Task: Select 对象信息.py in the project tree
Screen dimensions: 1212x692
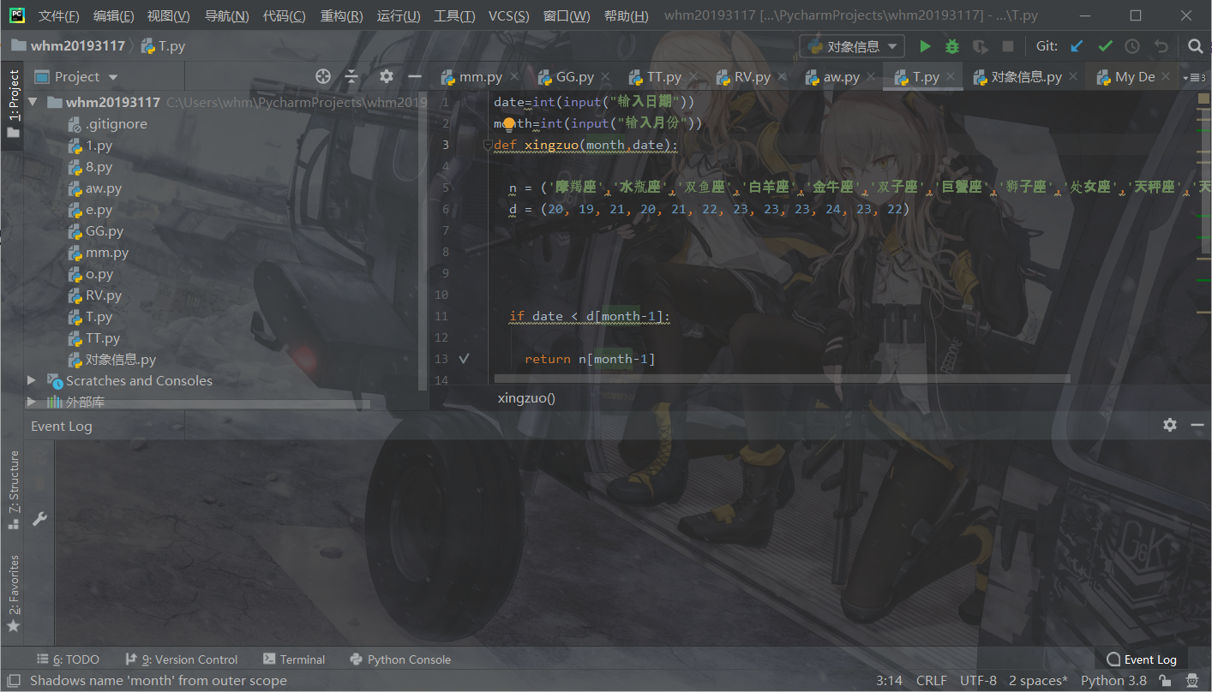Action: 120,360
